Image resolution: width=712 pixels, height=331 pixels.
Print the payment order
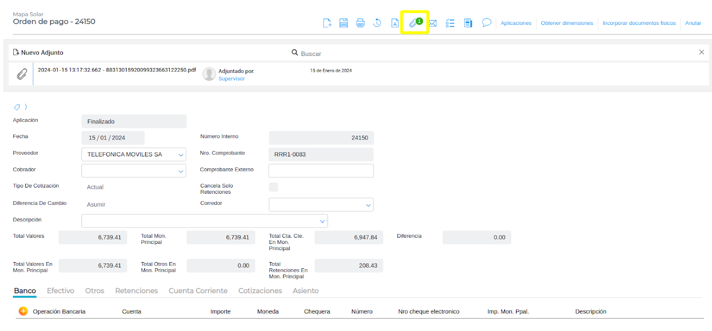360,23
